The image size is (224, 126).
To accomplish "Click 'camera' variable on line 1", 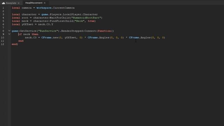I will 27,8.
